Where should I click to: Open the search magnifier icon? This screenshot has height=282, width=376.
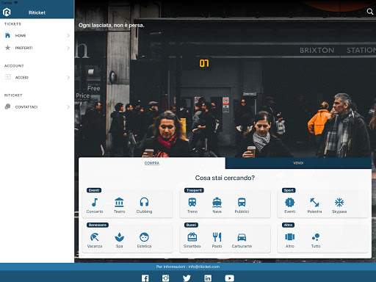click(370, 12)
